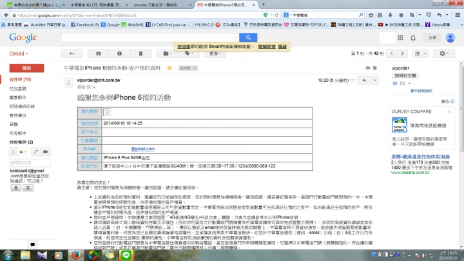The image size is (464, 261).
Task: Go to the Firefox home page icon
Action: (401, 15)
